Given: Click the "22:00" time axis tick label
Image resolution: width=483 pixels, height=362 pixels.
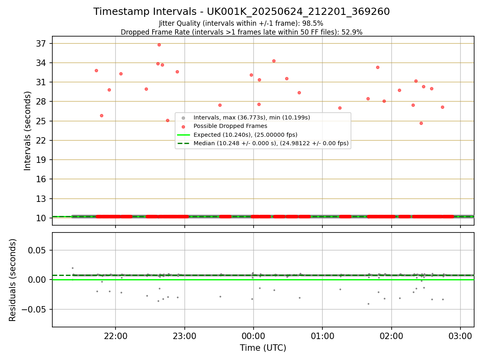Looking at the screenshot, I should coord(116,336).
